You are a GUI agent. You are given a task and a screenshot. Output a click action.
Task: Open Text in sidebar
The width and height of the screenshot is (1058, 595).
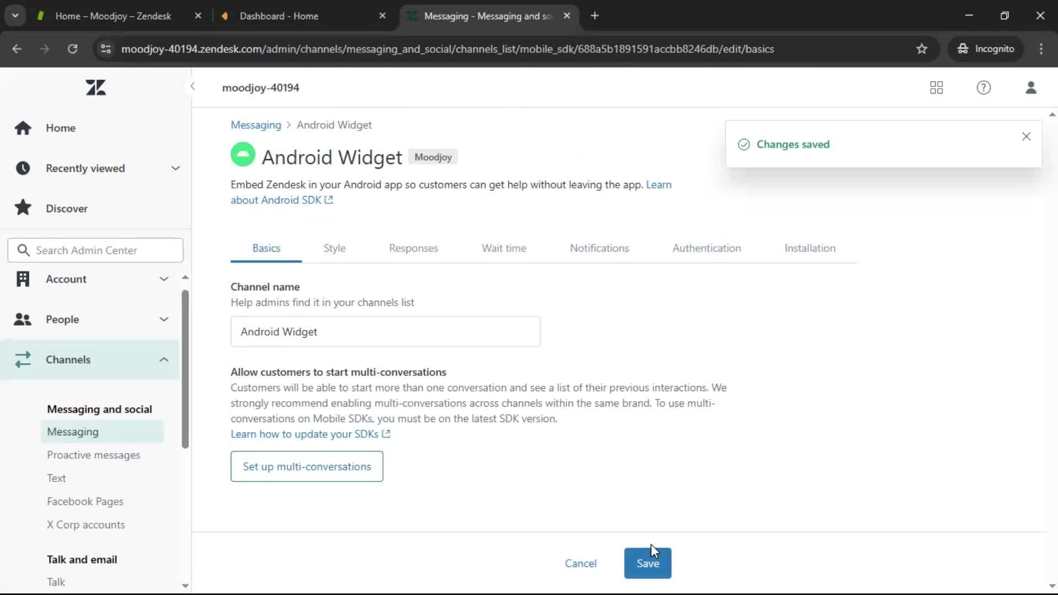tap(56, 478)
